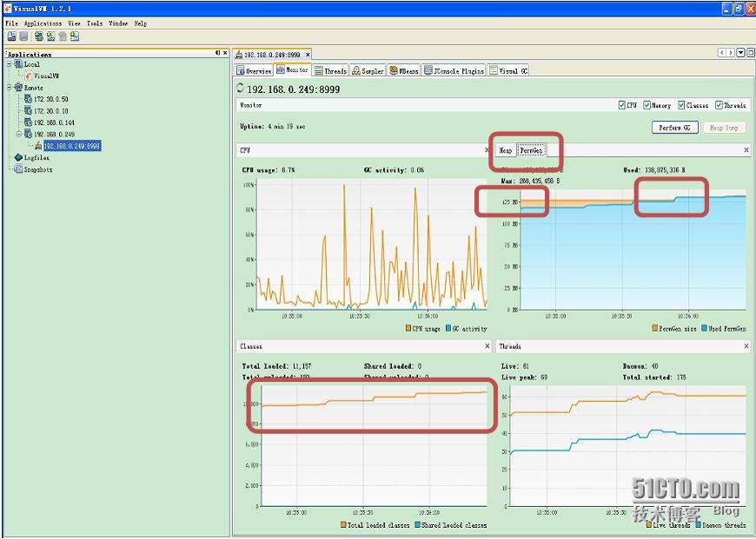This screenshot has height=539, width=756.
Task: Select the 192.168.0.144 remote host
Action: 54,122
